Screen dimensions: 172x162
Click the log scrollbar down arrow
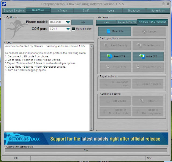(x=92, y=129)
